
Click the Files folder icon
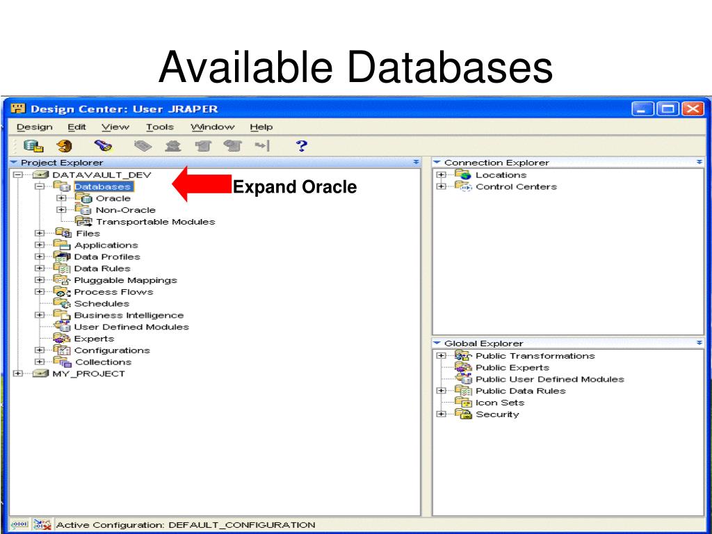click(x=63, y=234)
